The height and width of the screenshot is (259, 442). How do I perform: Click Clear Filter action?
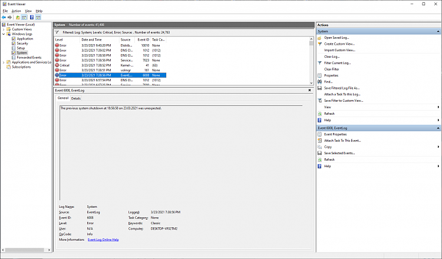coord(331,69)
